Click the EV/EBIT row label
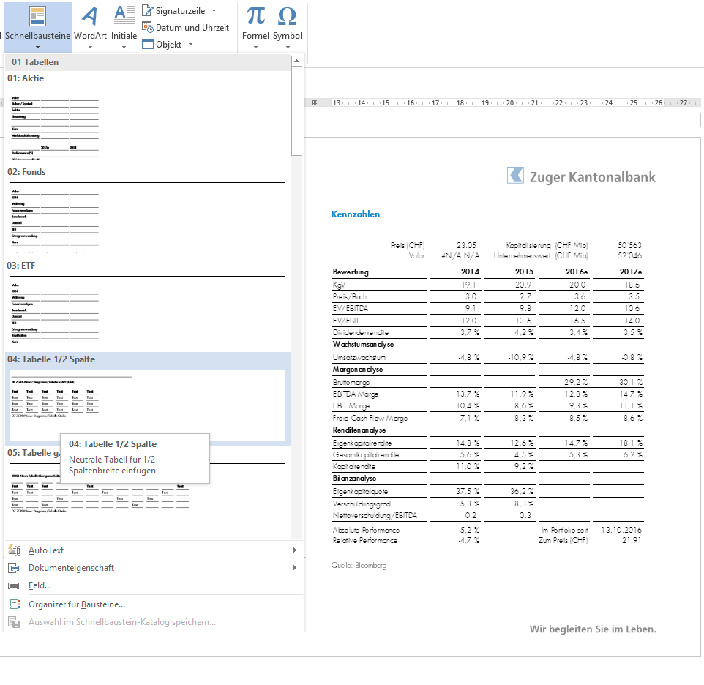Image resolution: width=704 pixels, height=685 pixels. tap(345, 321)
